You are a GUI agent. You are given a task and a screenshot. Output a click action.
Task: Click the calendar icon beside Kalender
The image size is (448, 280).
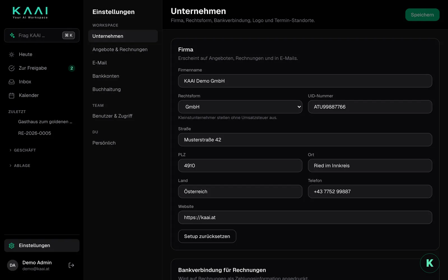[x=11, y=95]
